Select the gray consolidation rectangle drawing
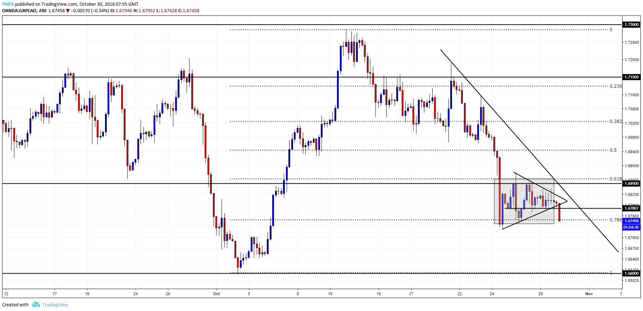The width and height of the screenshot is (643, 311). click(x=524, y=201)
